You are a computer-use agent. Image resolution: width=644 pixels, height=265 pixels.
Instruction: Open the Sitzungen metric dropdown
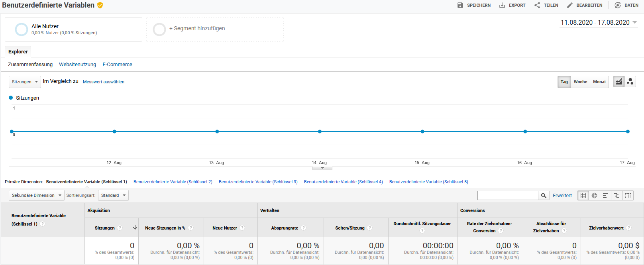pos(25,82)
